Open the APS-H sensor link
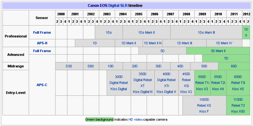 pyautogui.click(x=42, y=43)
